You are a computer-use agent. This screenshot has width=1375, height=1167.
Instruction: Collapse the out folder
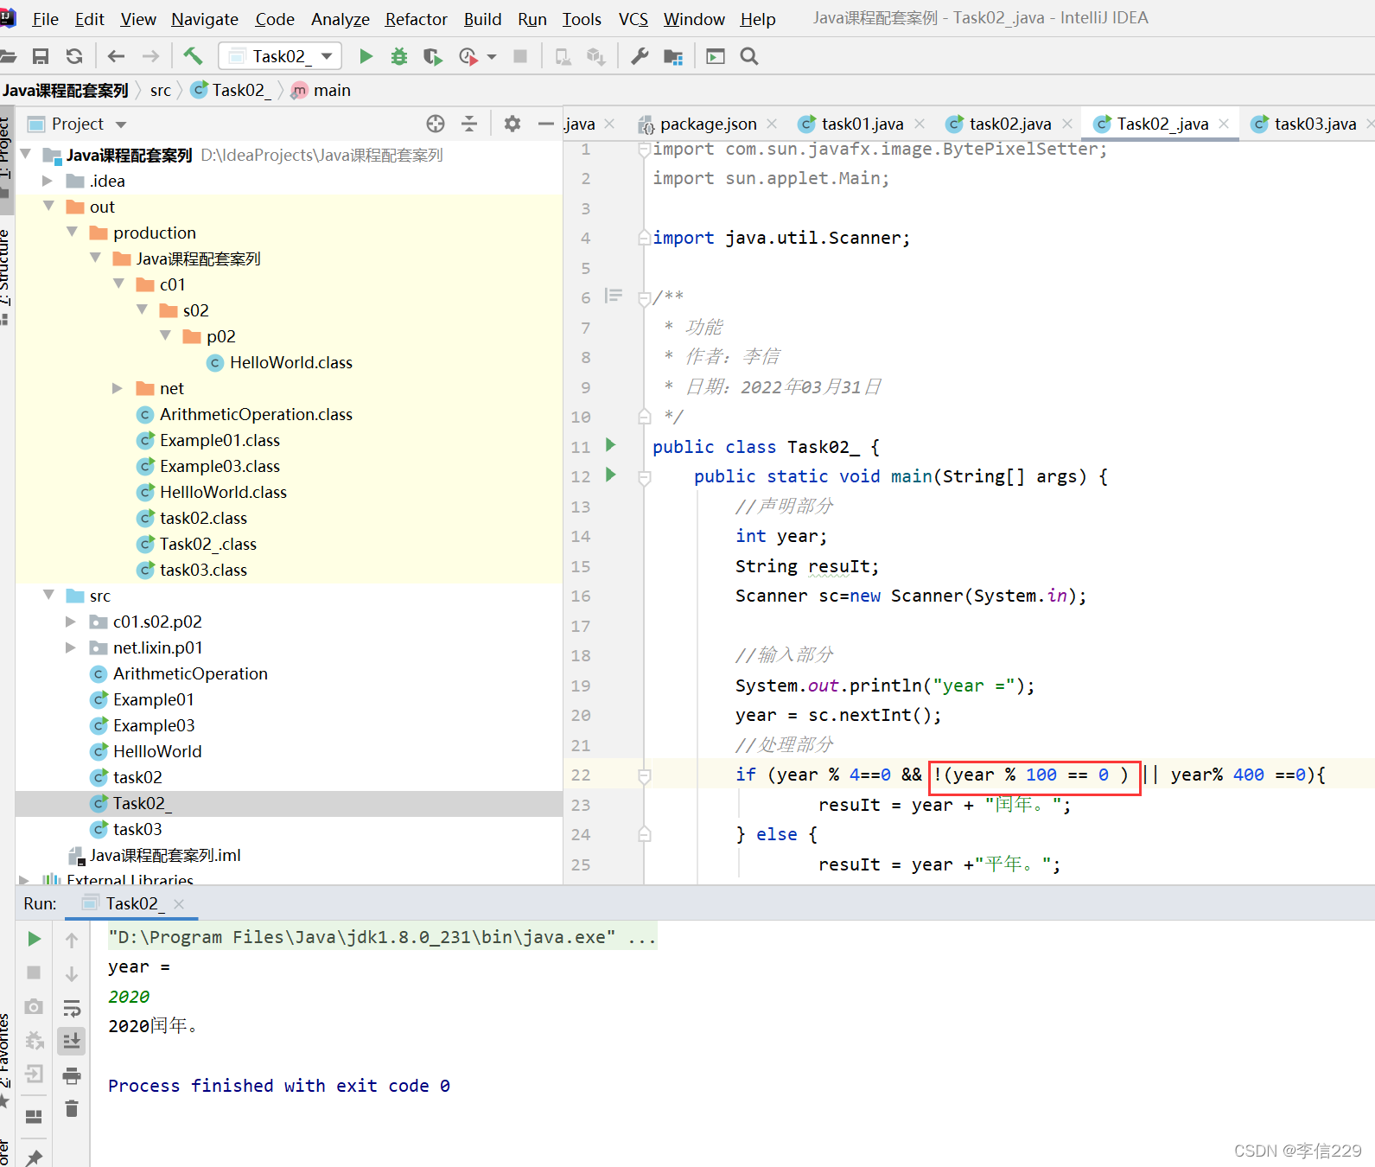(48, 207)
